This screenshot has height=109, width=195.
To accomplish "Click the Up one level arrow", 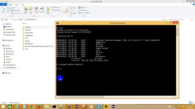I will click(x=12, y=19).
